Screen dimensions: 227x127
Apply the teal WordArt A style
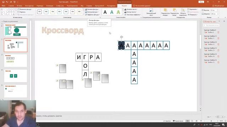(112, 12)
